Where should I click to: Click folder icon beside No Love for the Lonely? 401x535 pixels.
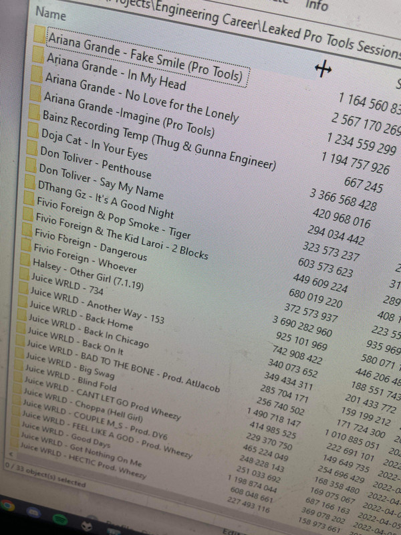coord(37,74)
